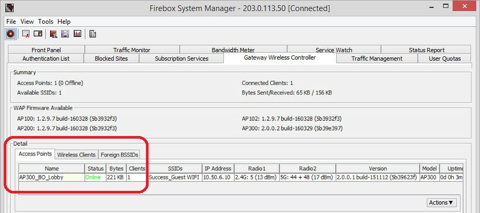Select the AP300_BO_Lobby access point row
The width and height of the screenshot is (480, 213).
[x=241, y=177]
